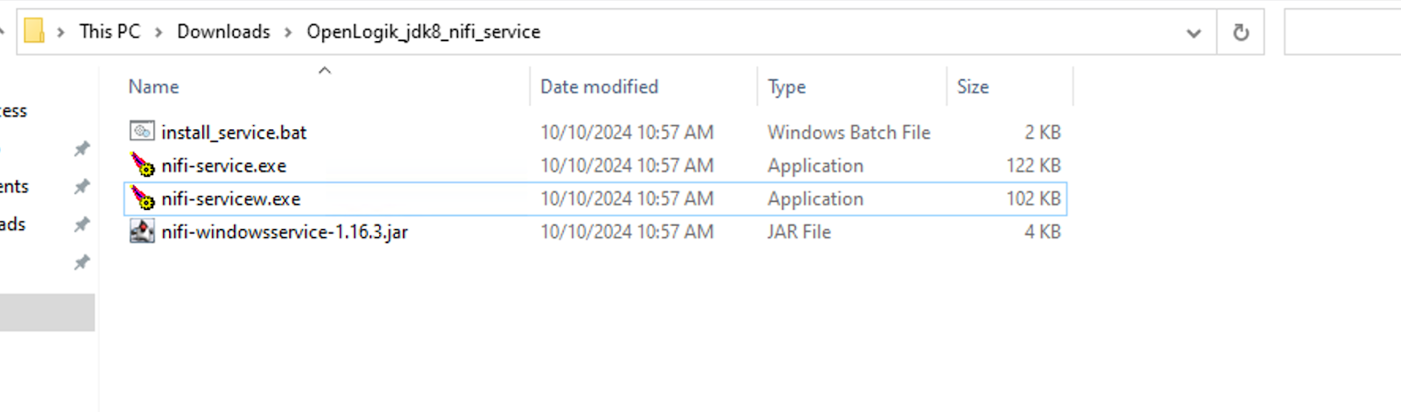1401x412 pixels.
Task: Click the install_service.bat file icon
Action: [142, 132]
